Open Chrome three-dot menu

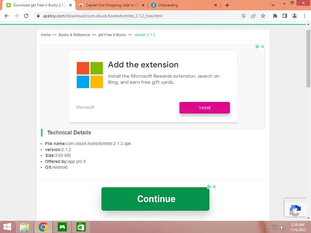(x=304, y=16)
